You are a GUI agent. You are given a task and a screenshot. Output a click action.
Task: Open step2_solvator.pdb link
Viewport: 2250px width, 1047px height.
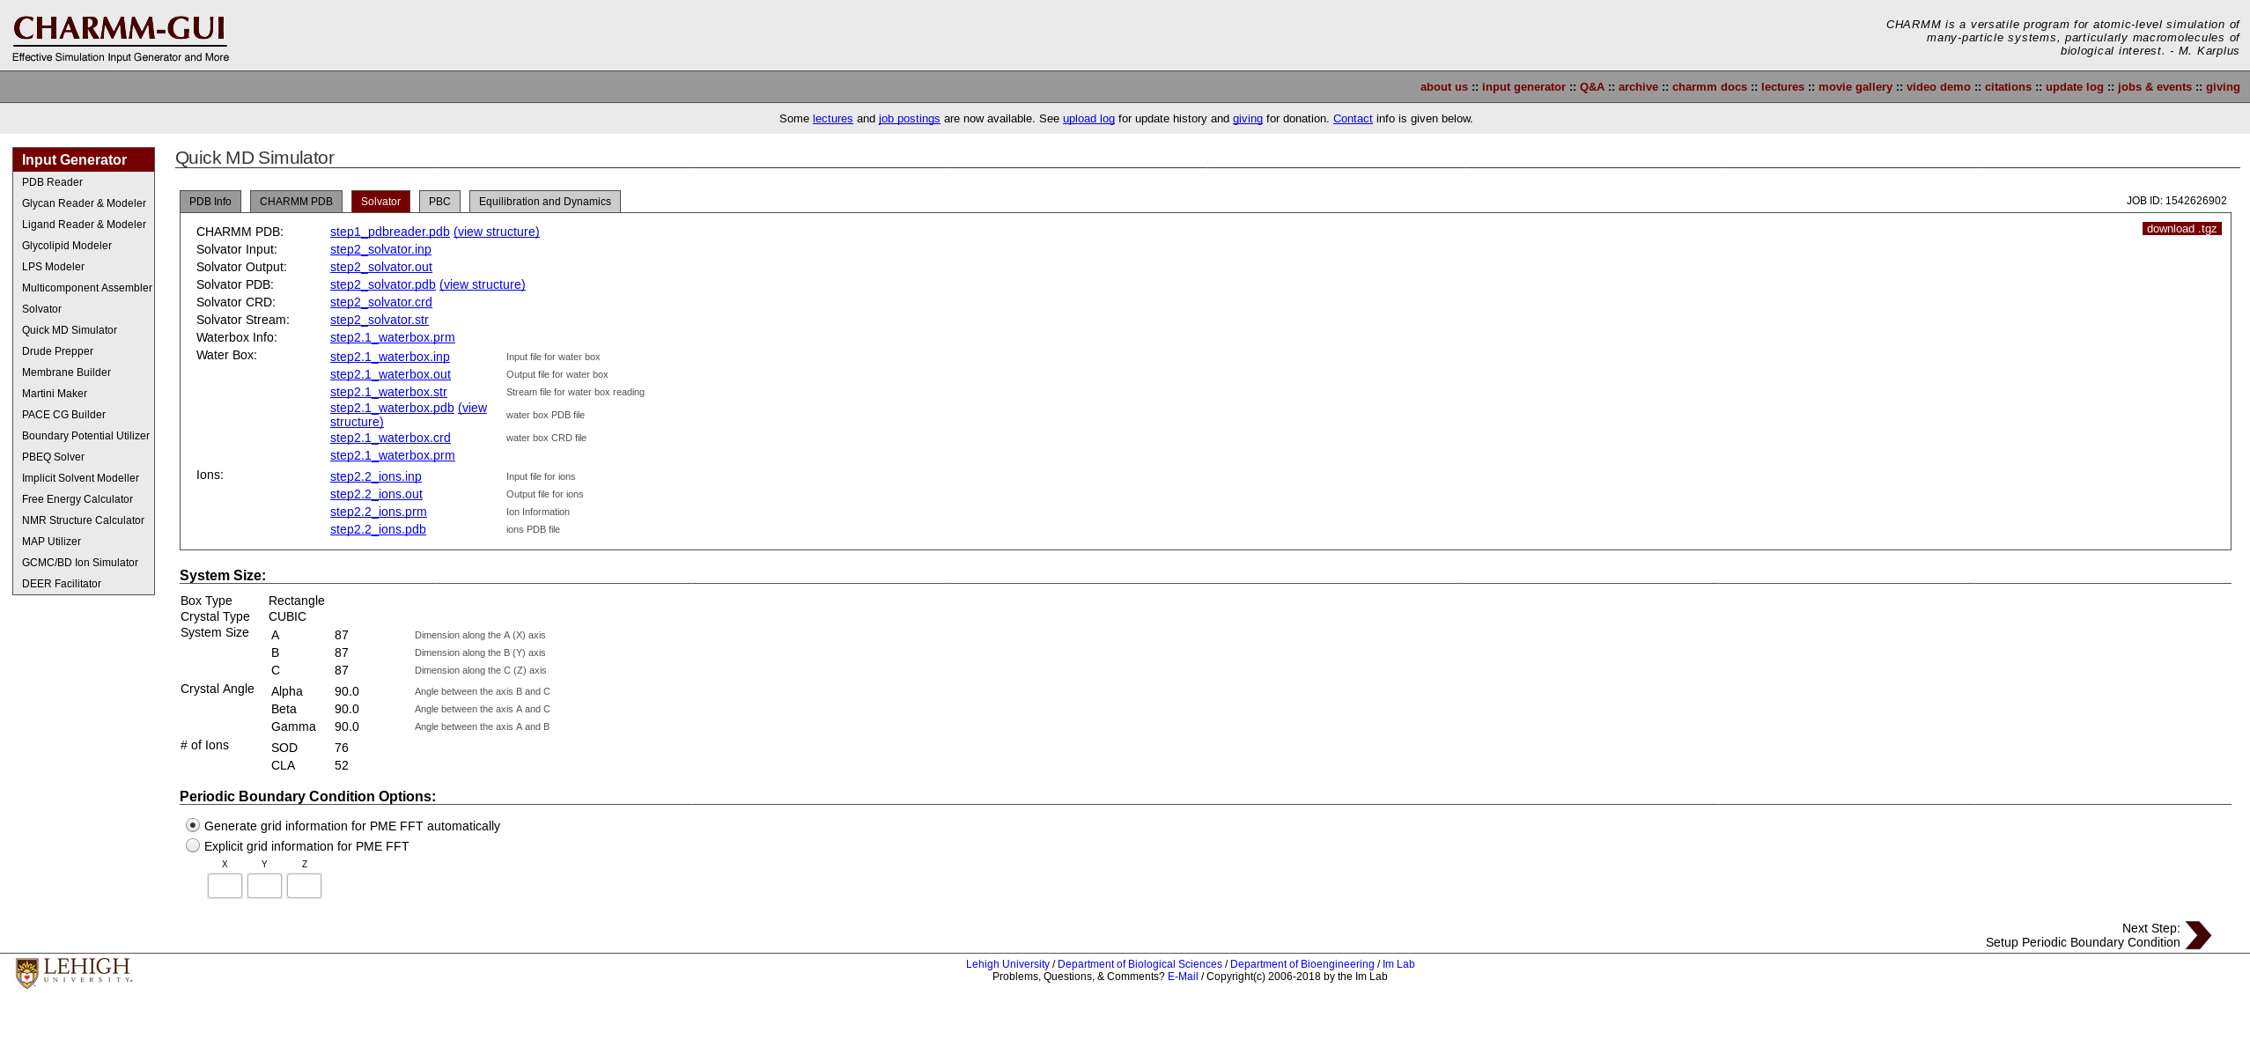(383, 284)
